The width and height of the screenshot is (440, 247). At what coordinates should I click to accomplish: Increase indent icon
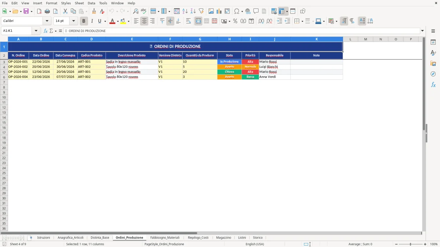coord(279,21)
